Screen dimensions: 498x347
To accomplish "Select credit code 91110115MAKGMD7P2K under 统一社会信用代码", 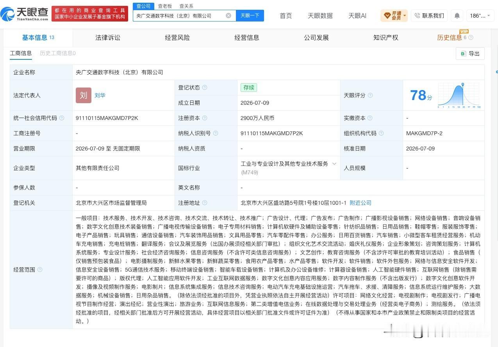I will [107, 118].
